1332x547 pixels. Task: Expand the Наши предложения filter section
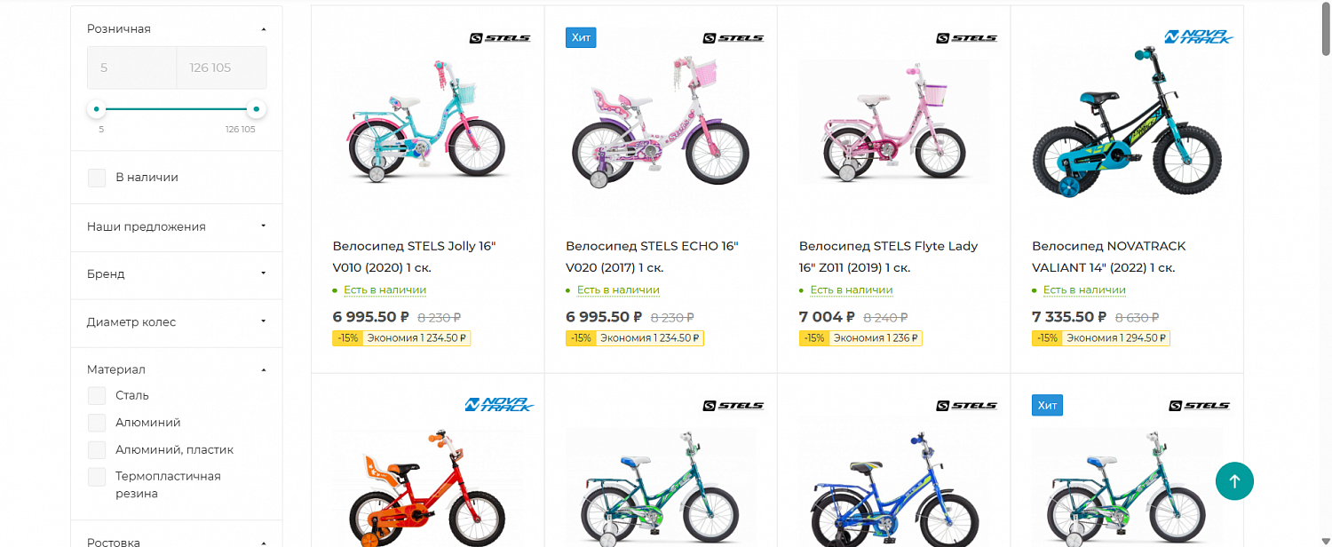(176, 226)
